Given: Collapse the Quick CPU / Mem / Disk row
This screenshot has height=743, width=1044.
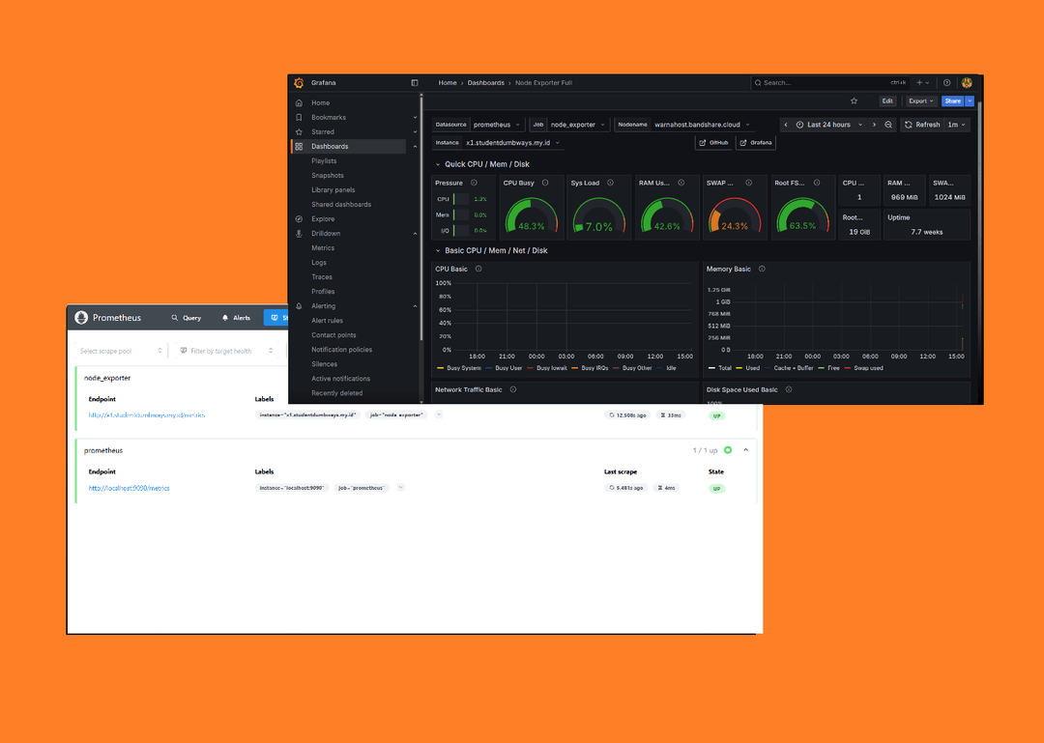Looking at the screenshot, I should coord(437,164).
